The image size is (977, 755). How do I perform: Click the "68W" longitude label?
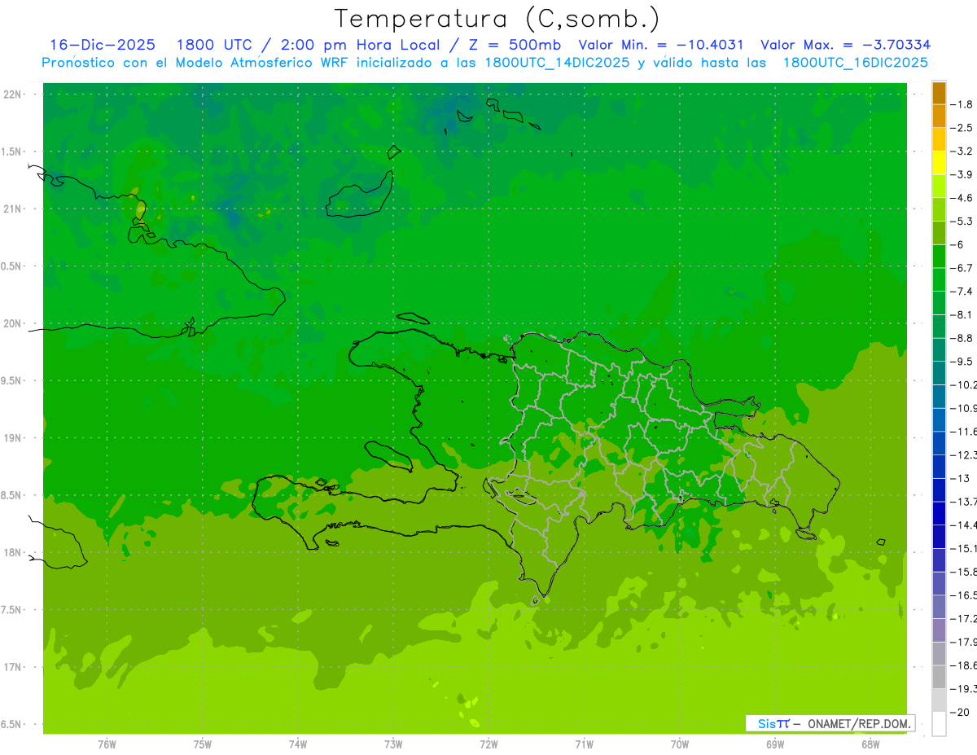click(870, 744)
